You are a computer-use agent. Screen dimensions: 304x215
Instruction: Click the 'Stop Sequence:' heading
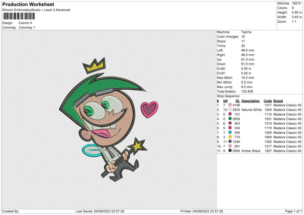tap(229, 96)
